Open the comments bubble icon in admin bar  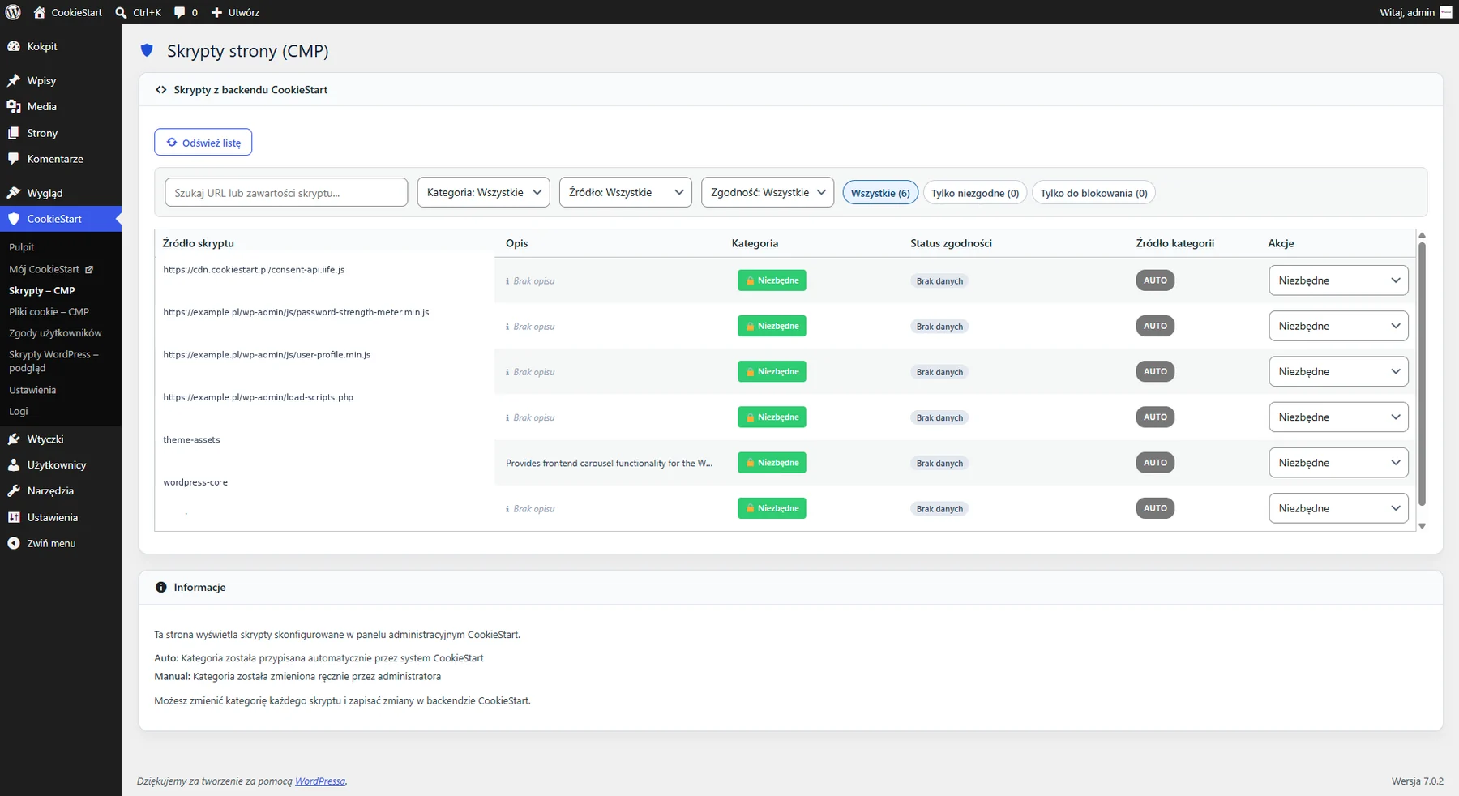pos(179,12)
